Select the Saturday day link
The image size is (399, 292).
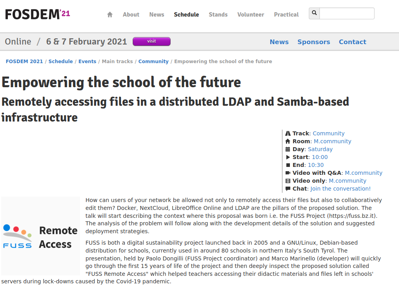[320, 149]
